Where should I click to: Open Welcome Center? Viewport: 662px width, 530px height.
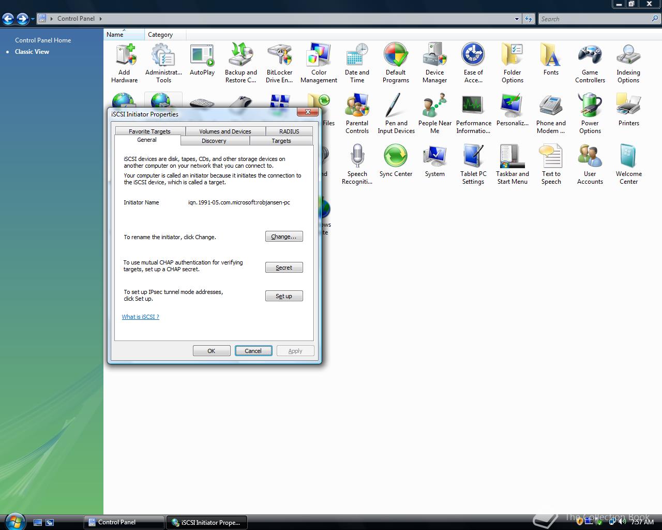(x=629, y=165)
